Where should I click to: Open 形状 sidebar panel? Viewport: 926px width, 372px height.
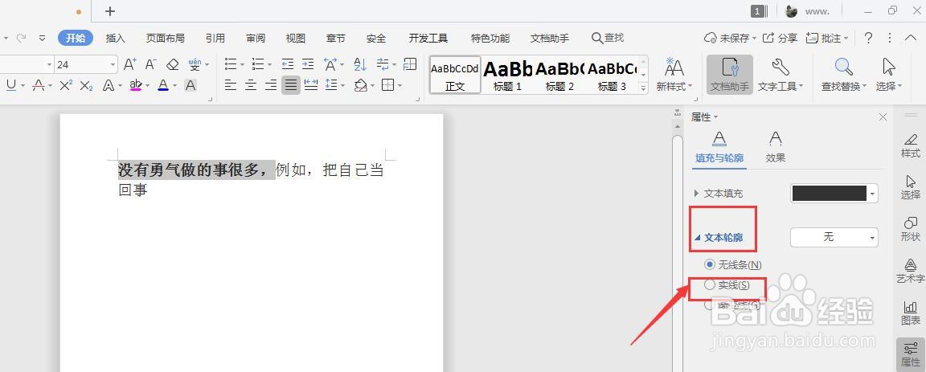910,229
